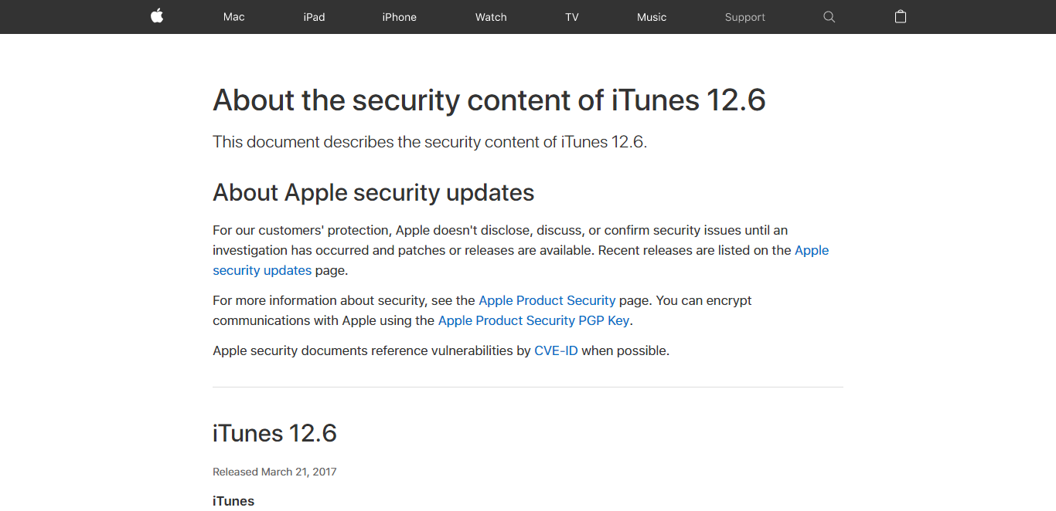This screenshot has height=511, width=1056.
Task: Click the iTunes 12.6 section heading
Action: point(274,433)
